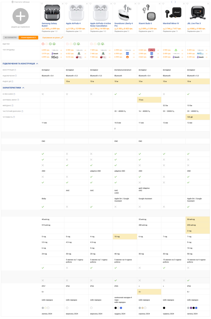Add Samsung Galaxy Buds3 to favorites (heart icon)
This screenshot has width=211, height=319.
42,4
